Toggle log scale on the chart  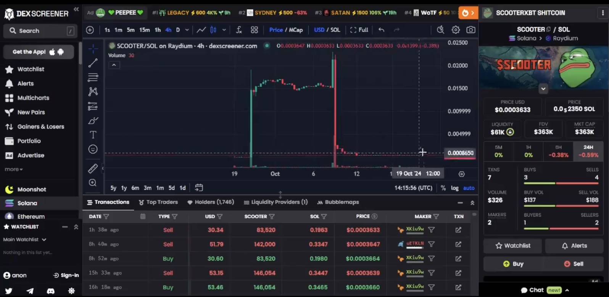click(x=455, y=188)
